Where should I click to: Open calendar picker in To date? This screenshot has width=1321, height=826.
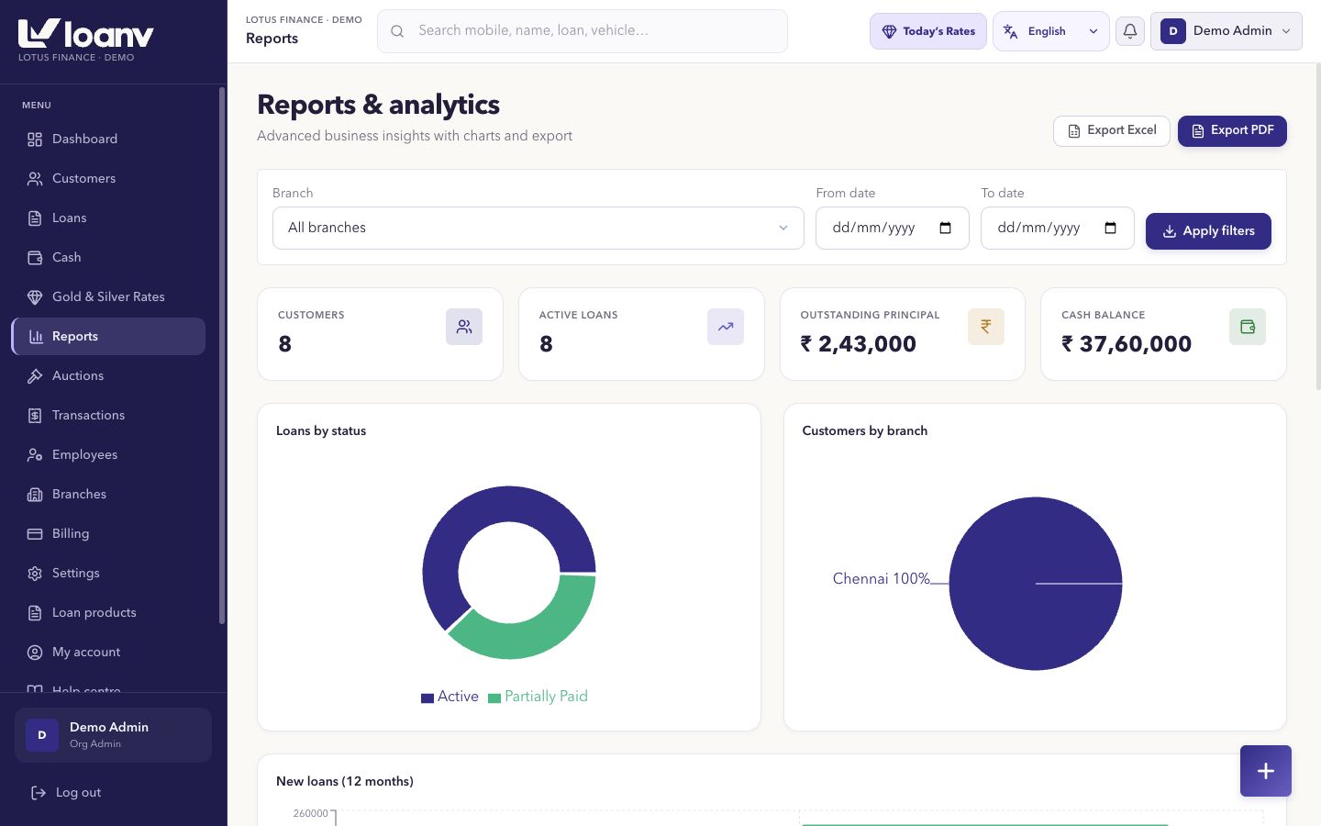pyautogui.click(x=1111, y=228)
